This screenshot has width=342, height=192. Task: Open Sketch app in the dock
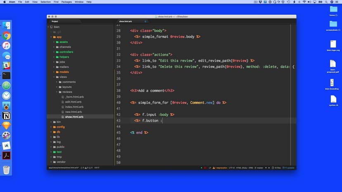[x=6, y=125]
